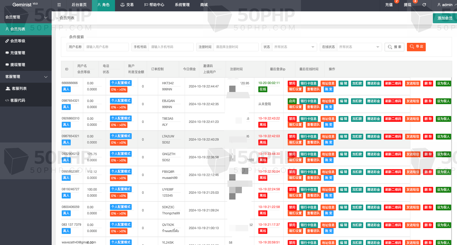Click the magnifier search button
Screen dimensions: 457x245
[394, 47]
